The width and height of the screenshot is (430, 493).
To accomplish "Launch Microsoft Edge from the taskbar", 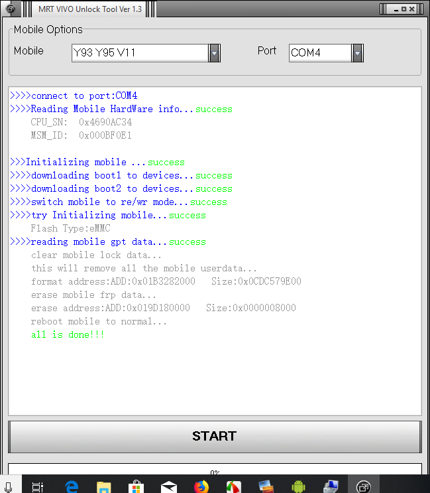I will pyautogui.click(x=72, y=487).
